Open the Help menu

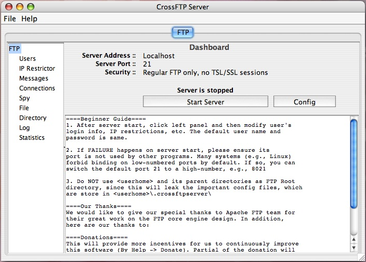[x=29, y=19]
